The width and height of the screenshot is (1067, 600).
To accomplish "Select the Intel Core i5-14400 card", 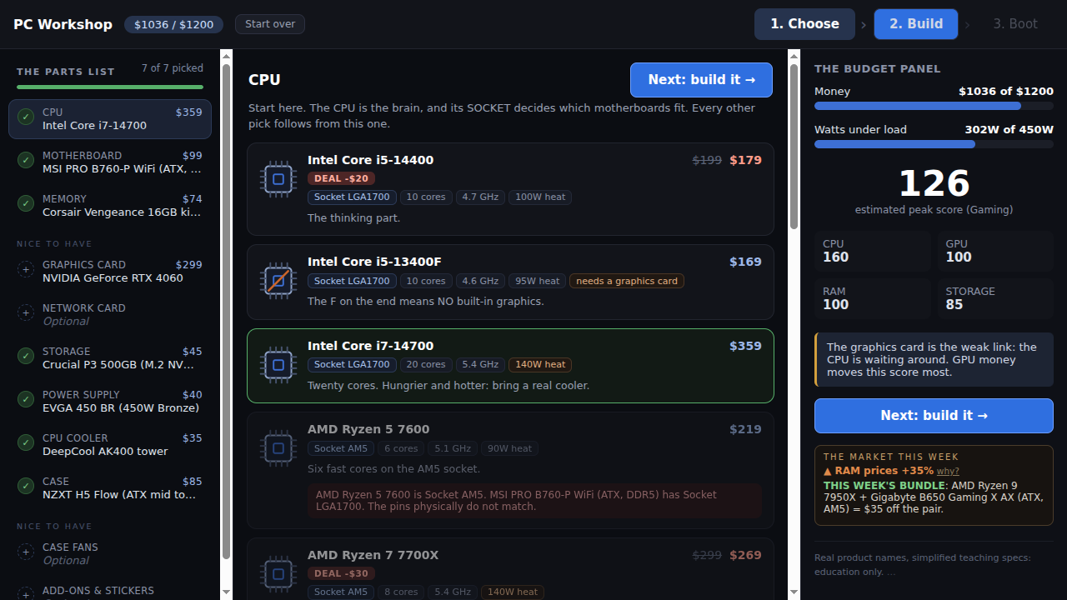I will coord(510,189).
